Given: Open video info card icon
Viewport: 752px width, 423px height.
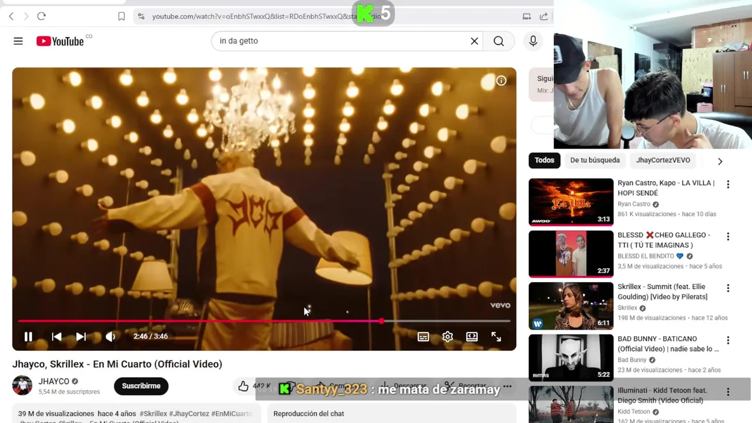Looking at the screenshot, I should coord(501,81).
